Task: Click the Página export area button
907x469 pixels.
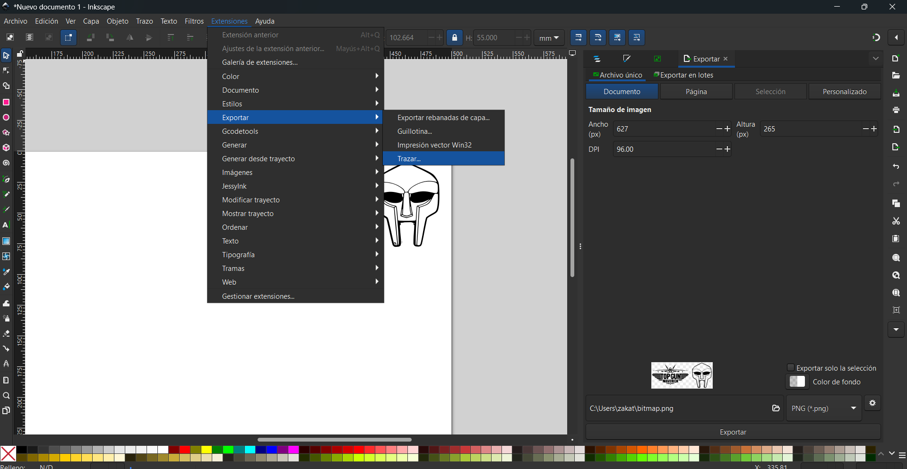Action: [696, 92]
